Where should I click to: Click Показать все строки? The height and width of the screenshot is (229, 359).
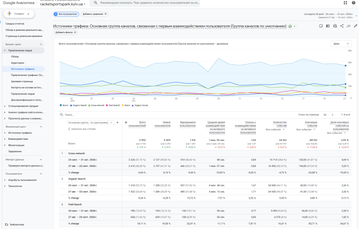coord(82,129)
